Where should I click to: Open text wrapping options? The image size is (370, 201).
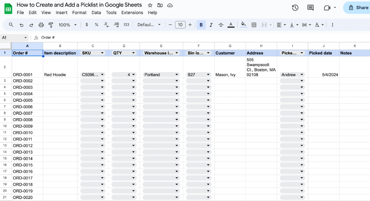coord(306,25)
